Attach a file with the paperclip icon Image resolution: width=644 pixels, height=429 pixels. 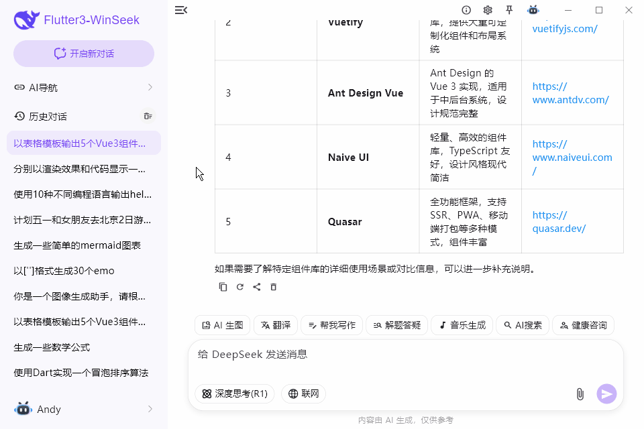click(x=581, y=394)
